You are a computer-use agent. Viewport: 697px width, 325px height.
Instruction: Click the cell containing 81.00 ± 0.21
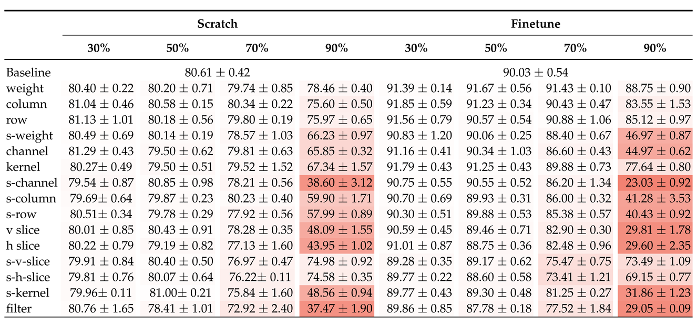pyautogui.click(x=178, y=293)
